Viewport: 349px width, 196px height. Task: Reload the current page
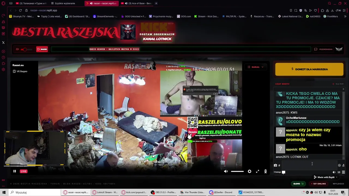(x=20, y=10)
